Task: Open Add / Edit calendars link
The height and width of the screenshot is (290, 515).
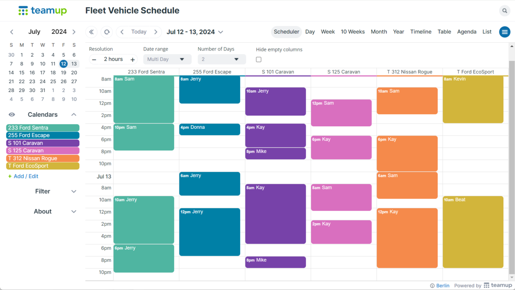Action: [23, 176]
